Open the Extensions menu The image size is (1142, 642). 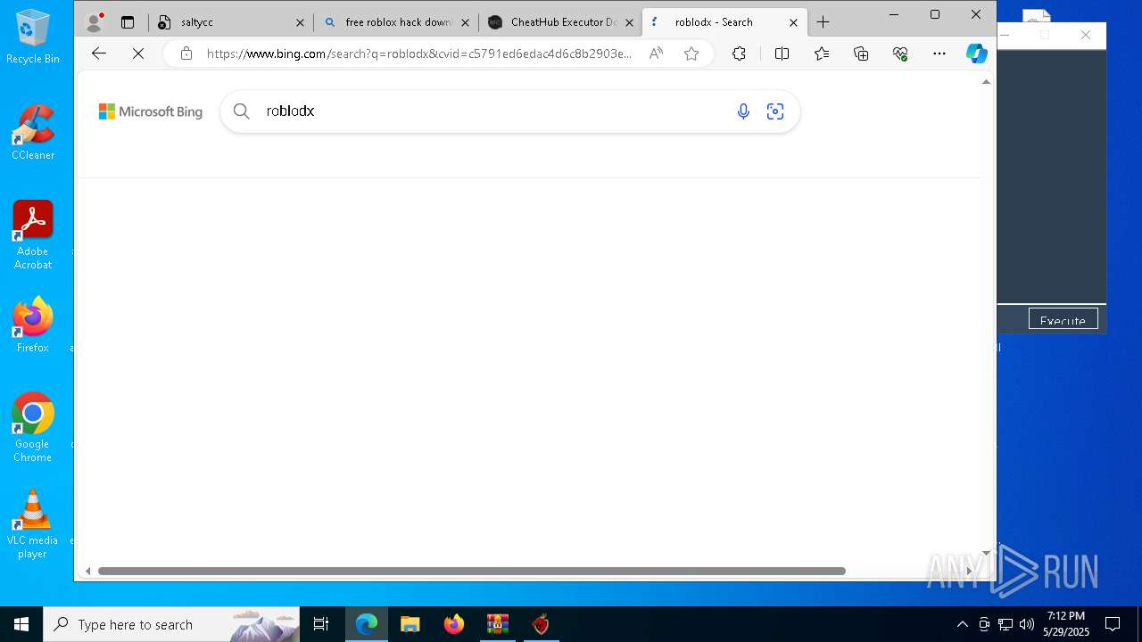[x=739, y=53]
